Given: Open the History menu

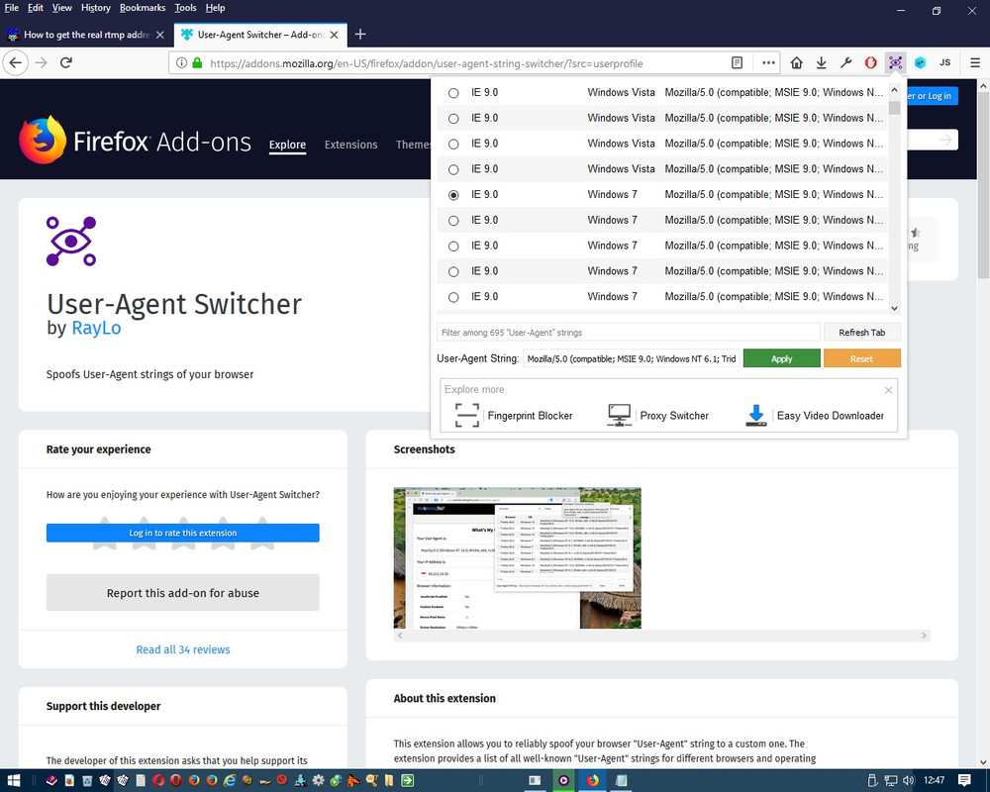Looking at the screenshot, I should coord(95,8).
